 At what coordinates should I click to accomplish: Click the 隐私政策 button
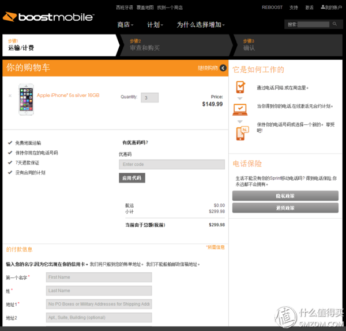[285, 196]
